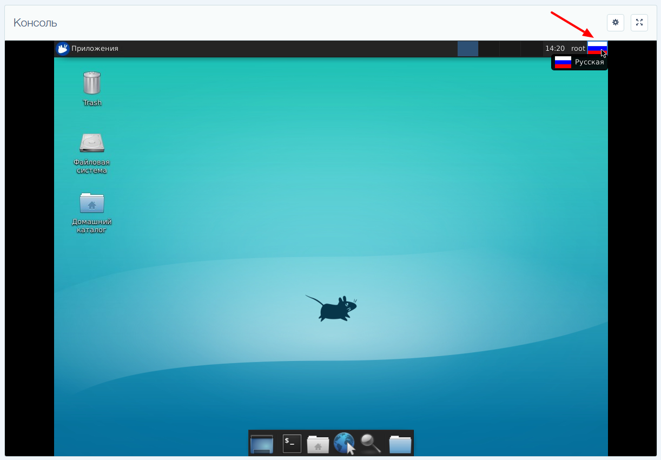
Task: Click the Trash label text
Action: pyautogui.click(x=92, y=103)
